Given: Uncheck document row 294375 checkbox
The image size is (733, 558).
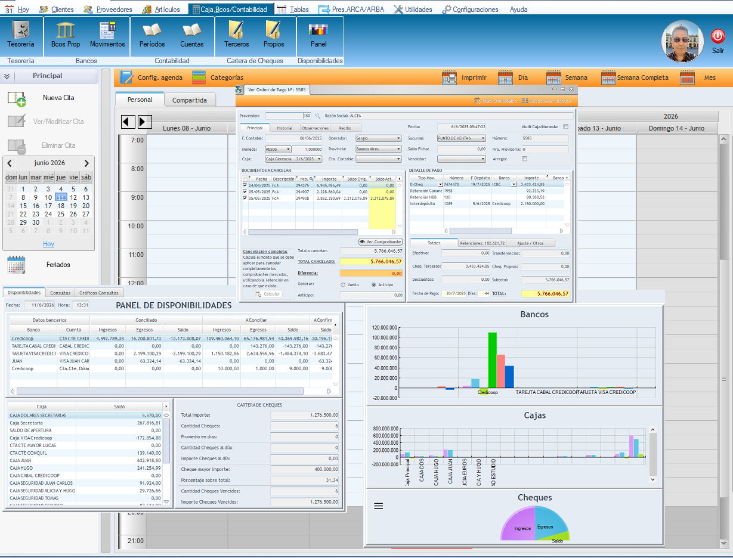Looking at the screenshot, I should 245,185.
